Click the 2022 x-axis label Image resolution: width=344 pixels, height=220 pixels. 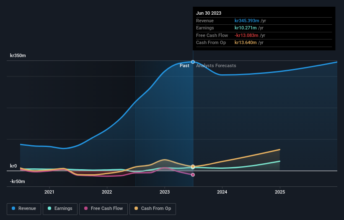click(x=107, y=192)
